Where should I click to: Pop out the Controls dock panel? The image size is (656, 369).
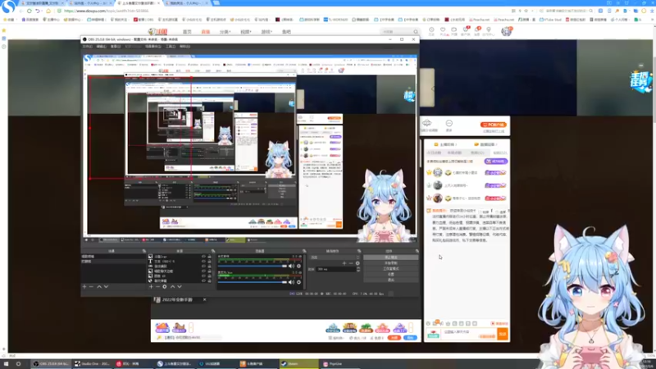click(417, 251)
